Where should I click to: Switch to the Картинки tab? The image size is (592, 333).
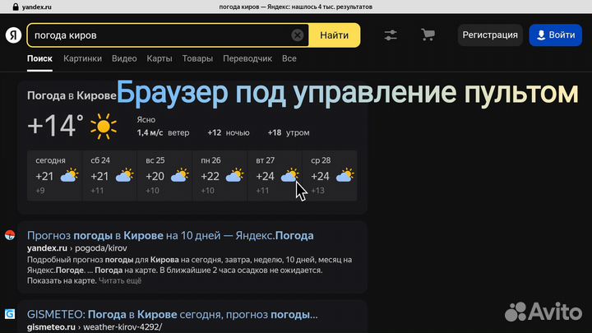(82, 59)
